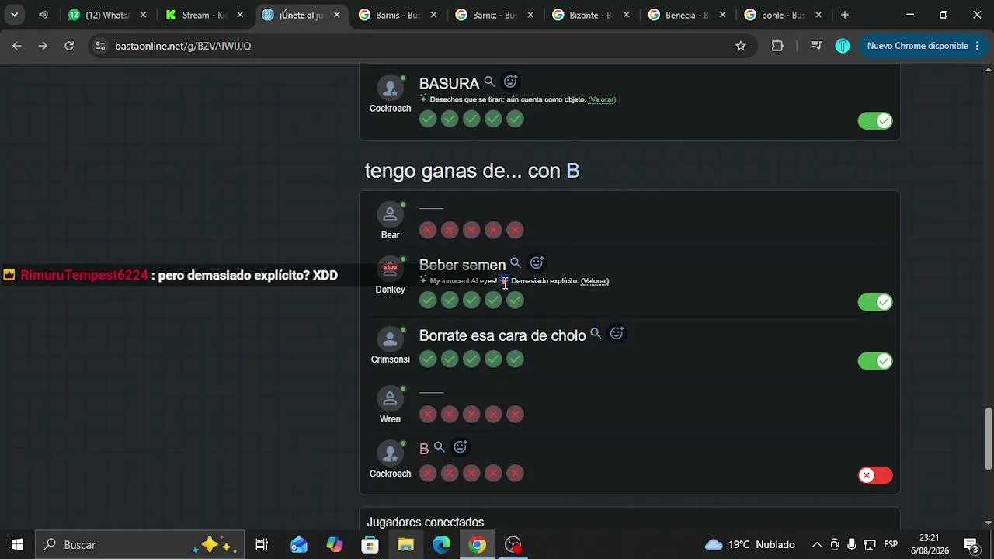This screenshot has height=559, width=994.
Task: Toggle approval switch for the BASURA answer
Action: [x=875, y=121]
